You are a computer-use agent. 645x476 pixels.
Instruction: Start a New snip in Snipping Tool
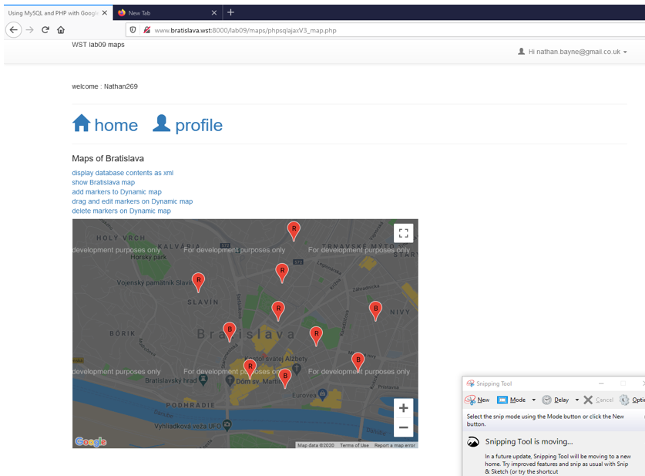pos(478,400)
